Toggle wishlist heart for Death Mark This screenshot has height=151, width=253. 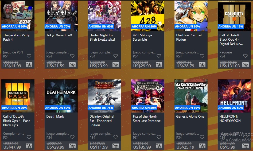(x=72, y=137)
